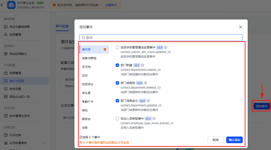Check the 成员字段管理属性变更事件 checkbox

(x=117, y=47)
